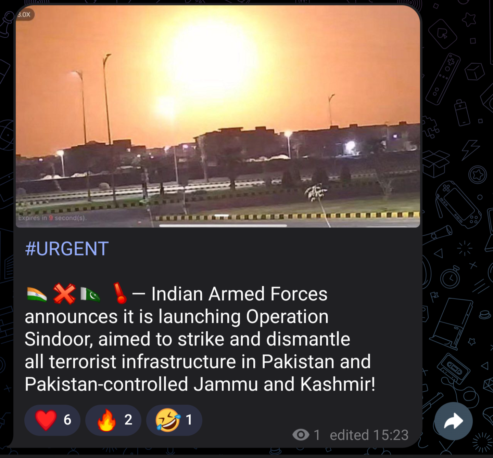Forward the message using the share arrow

point(453,421)
